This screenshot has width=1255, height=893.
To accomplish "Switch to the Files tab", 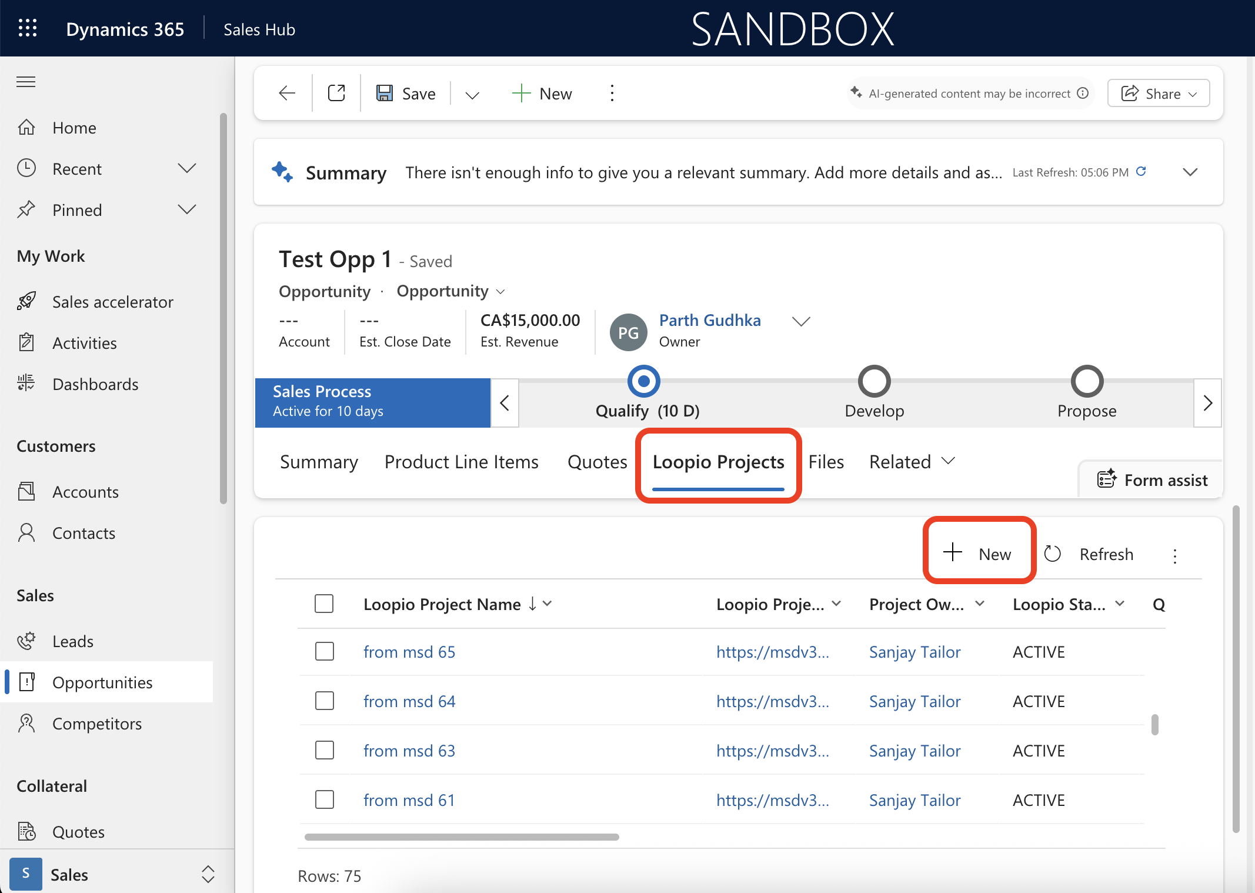I will point(826,462).
